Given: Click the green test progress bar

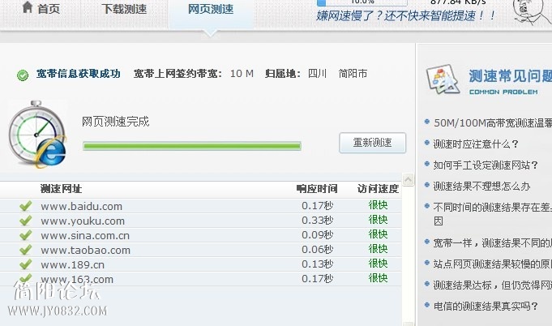Looking at the screenshot, I should click(x=191, y=146).
